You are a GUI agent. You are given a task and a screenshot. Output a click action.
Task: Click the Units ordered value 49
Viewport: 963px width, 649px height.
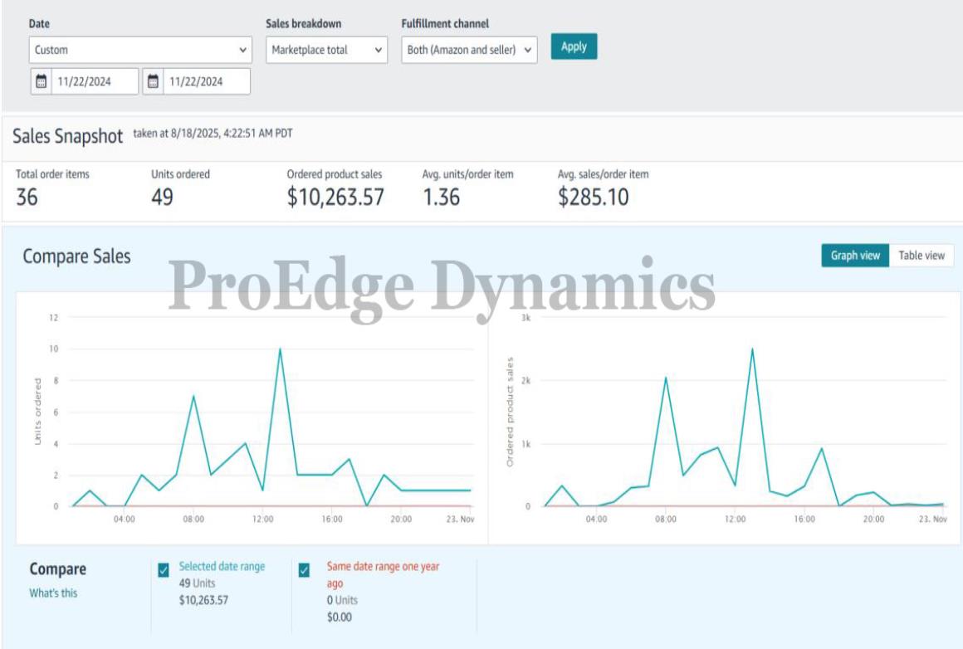tap(162, 198)
